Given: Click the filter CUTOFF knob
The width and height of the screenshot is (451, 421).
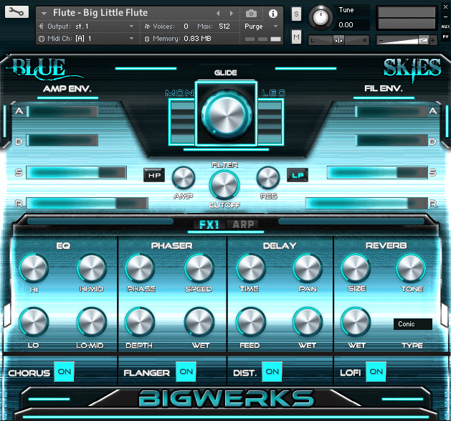Looking at the screenshot, I should (x=224, y=185).
